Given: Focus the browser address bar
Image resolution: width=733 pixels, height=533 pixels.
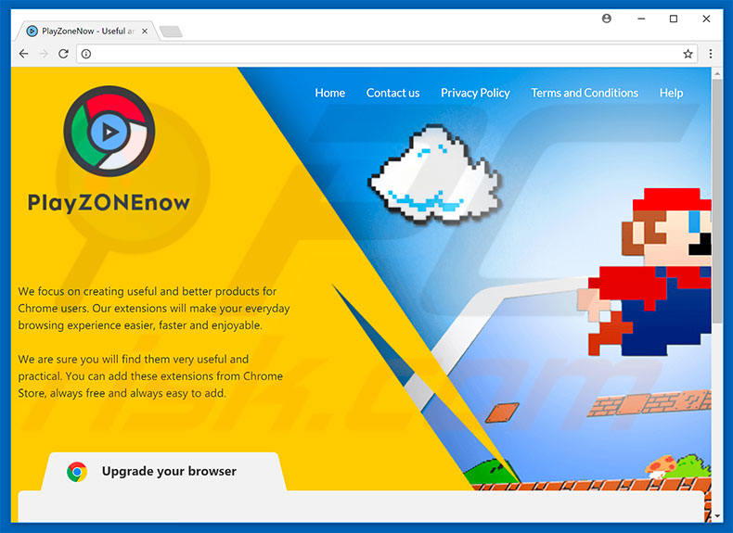Looking at the screenshot, I should tap(386, 54).
